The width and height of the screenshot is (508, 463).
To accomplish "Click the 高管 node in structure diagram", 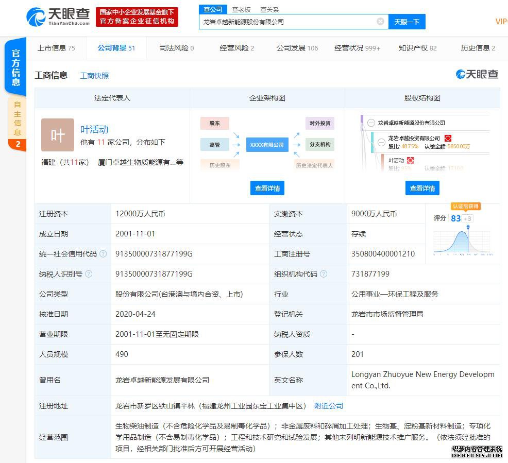I will (x=214, y=145).
